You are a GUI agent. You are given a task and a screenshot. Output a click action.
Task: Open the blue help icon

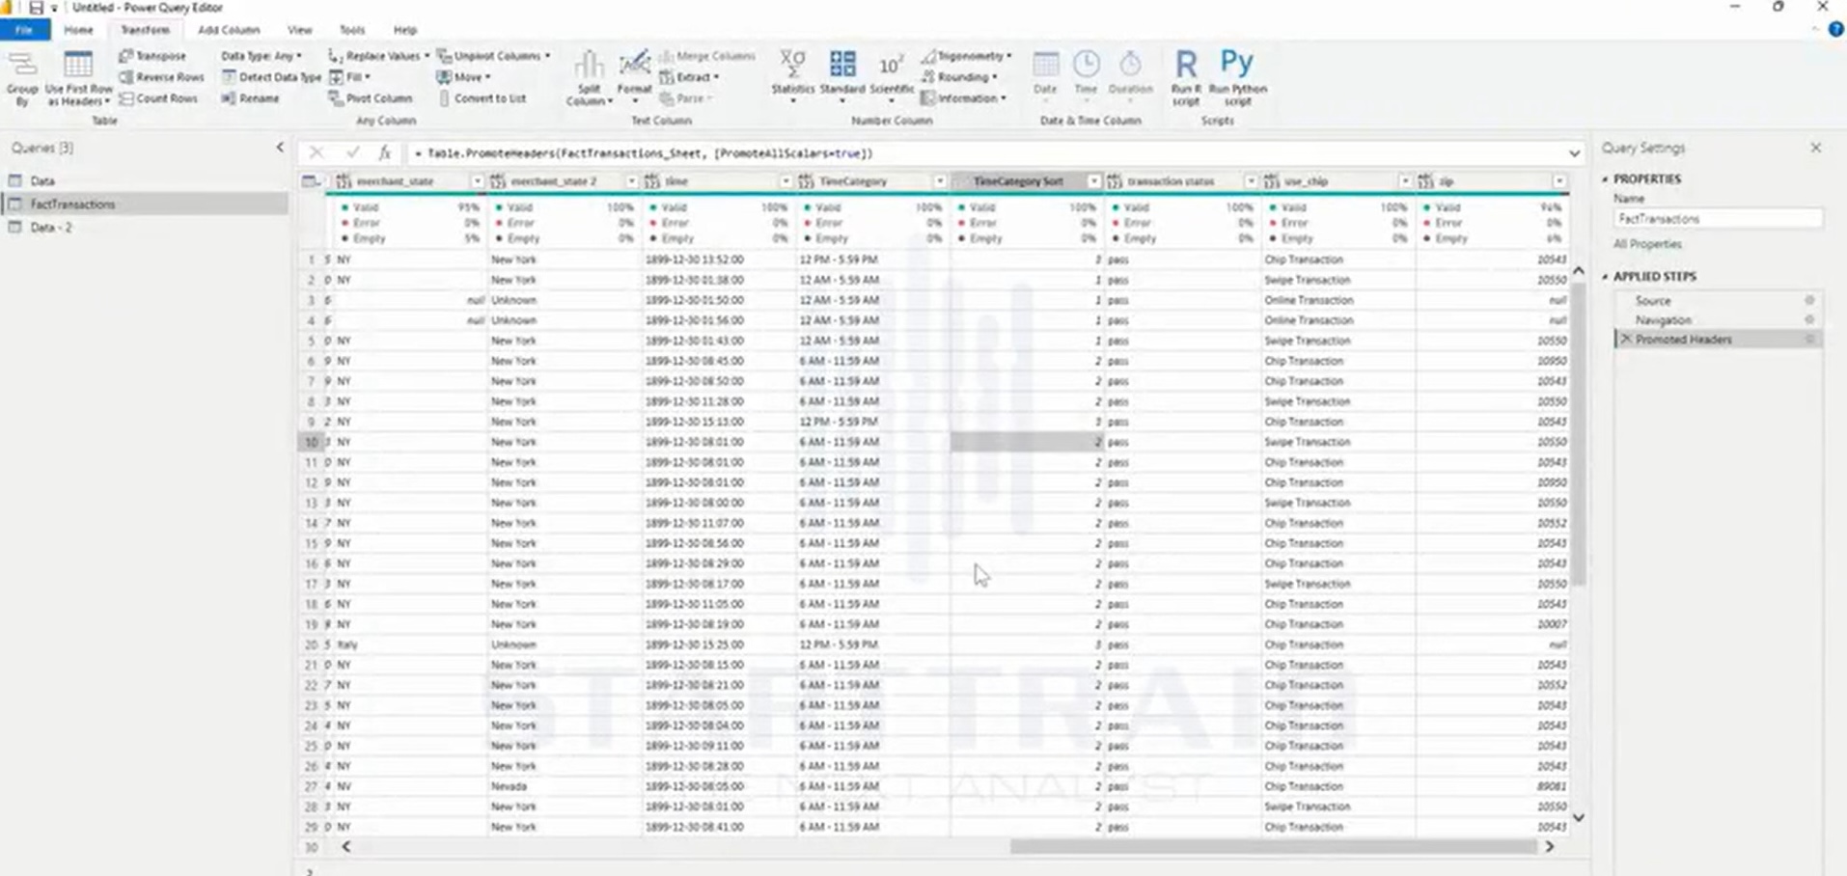[x=1835, y=30]
